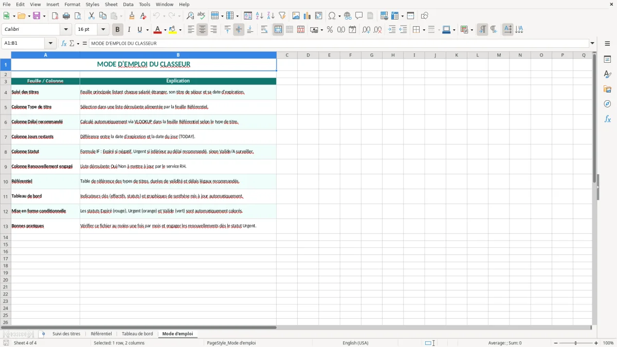The width and height of the screenshot is (617, 347).
Task: Click the Format as Percent icon
Action: click(330, 30)
